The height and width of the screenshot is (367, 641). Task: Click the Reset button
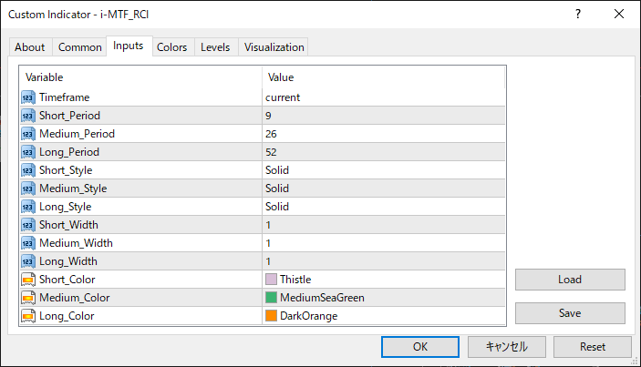click(x=593, y=347)
